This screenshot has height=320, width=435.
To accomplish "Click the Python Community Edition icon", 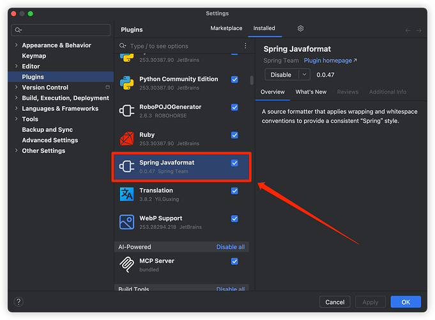I will click(126, 83).
